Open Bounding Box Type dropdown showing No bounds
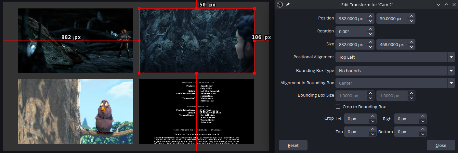 click(x=395, y=71)
